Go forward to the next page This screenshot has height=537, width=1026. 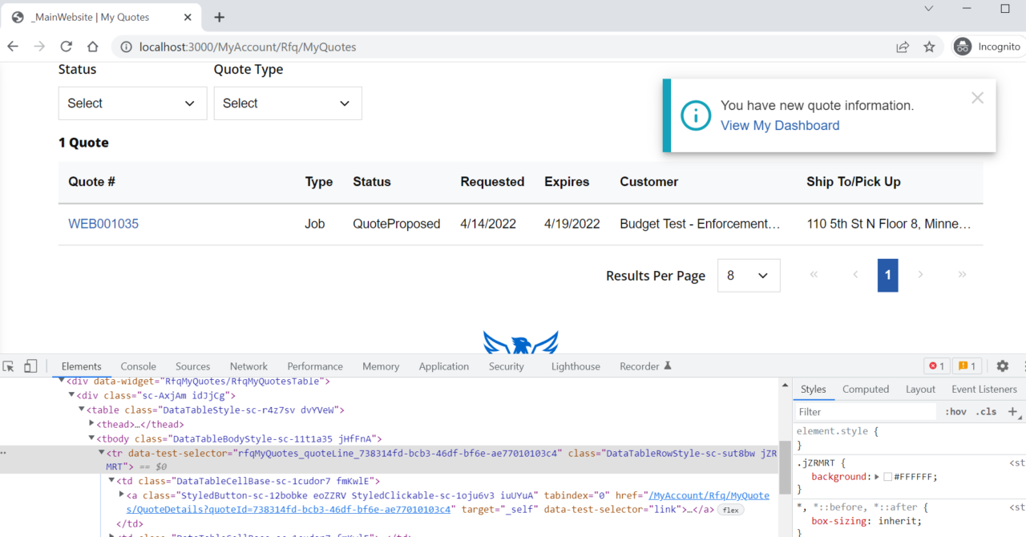tap(39, 46)
